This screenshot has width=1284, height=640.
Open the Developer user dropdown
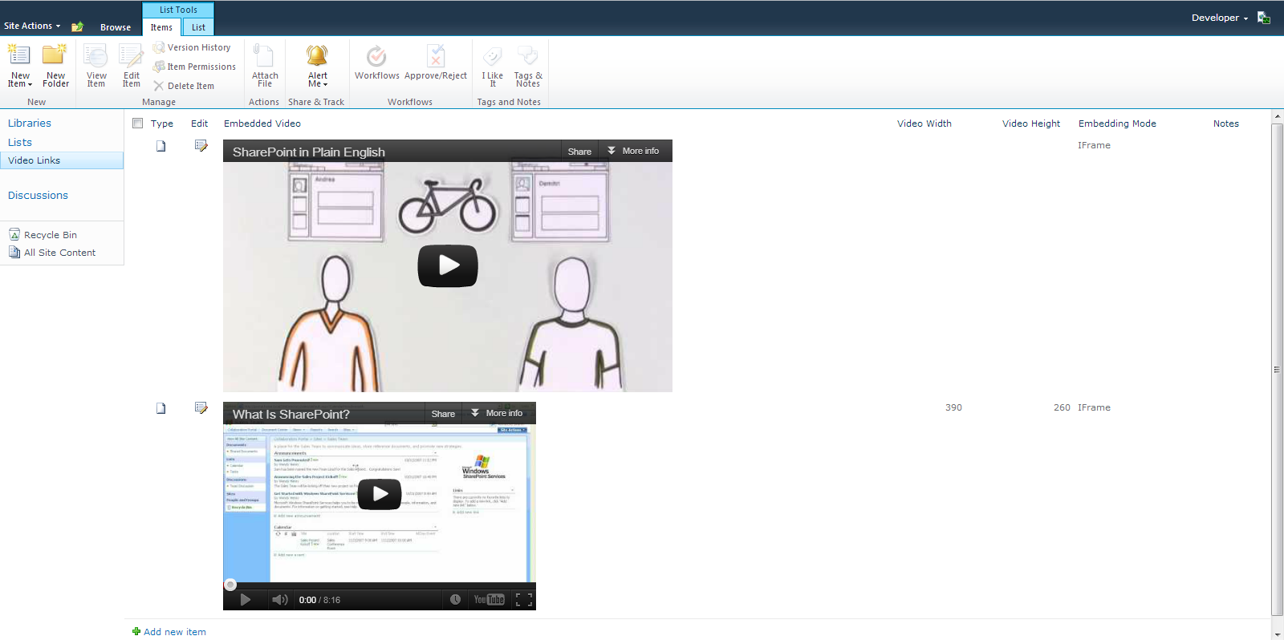(1219, 18)
